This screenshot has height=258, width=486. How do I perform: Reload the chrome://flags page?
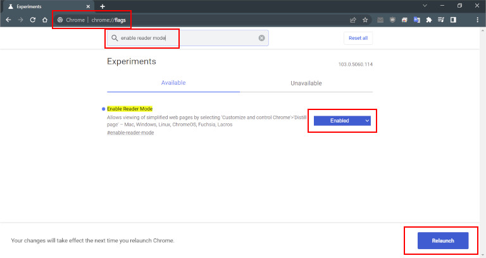pyautogui.click(x=32, y=20)
